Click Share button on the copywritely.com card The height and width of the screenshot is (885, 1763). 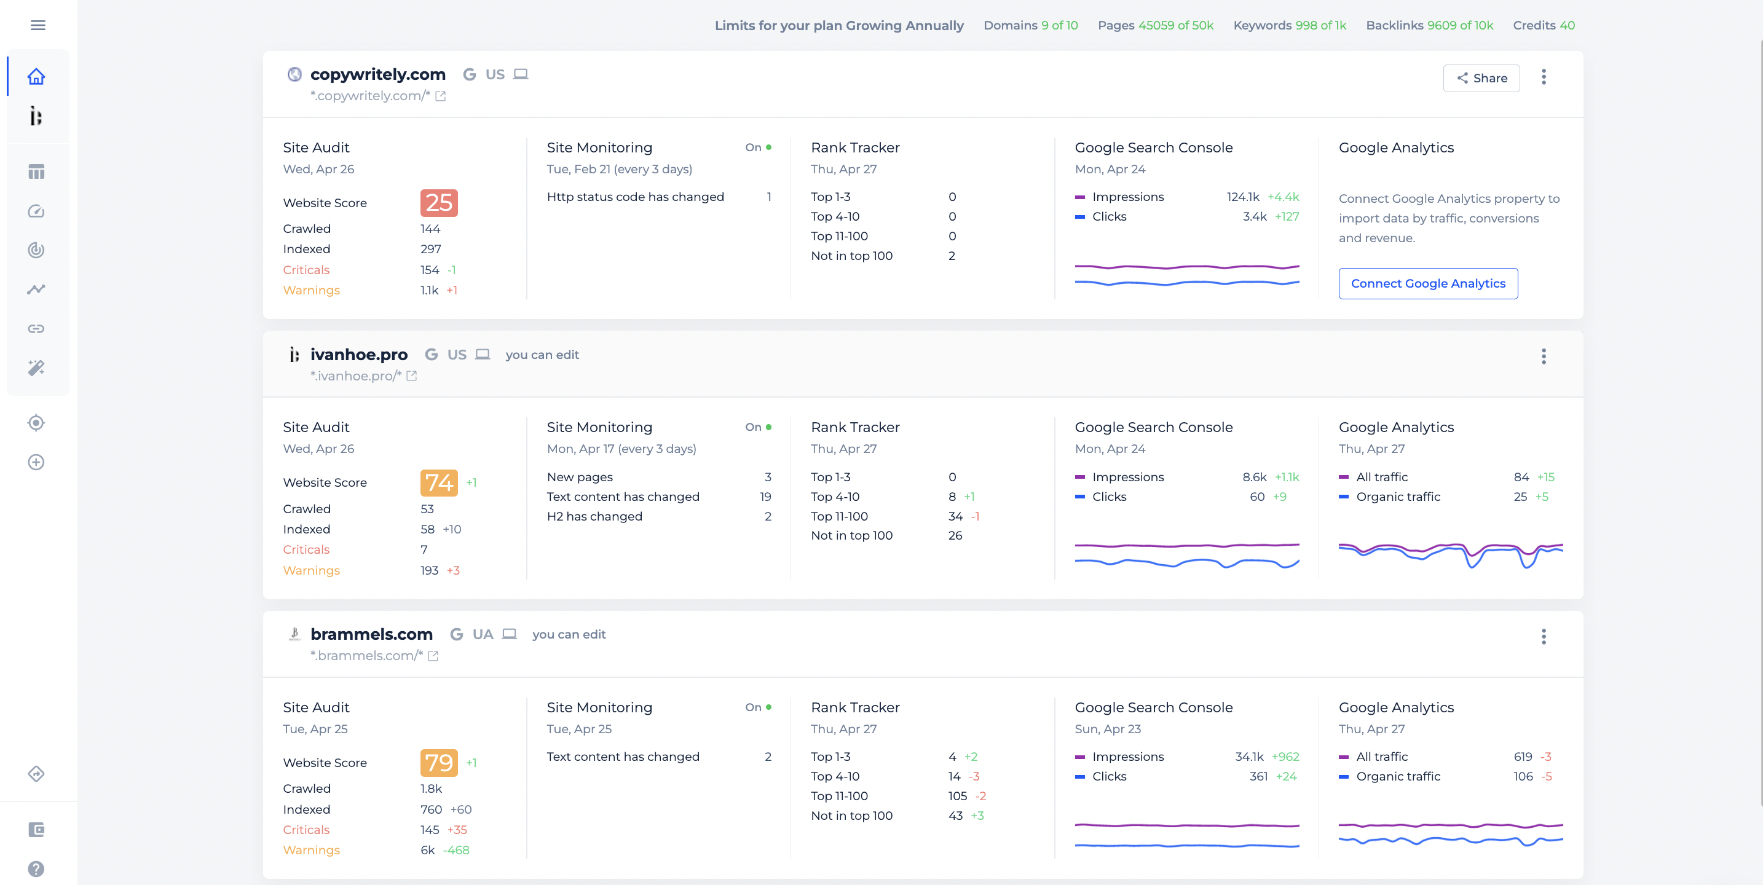(x=1481, y=78)
